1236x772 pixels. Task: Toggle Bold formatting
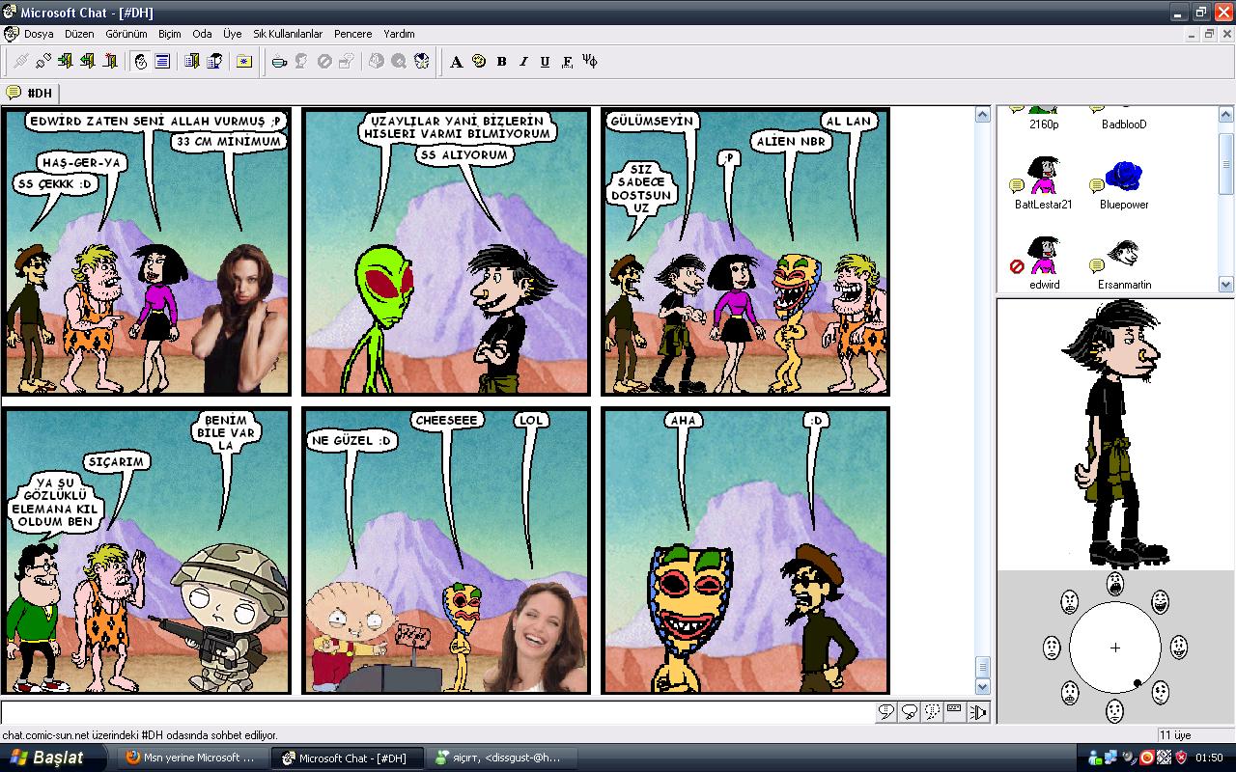(x=501, y=61)
